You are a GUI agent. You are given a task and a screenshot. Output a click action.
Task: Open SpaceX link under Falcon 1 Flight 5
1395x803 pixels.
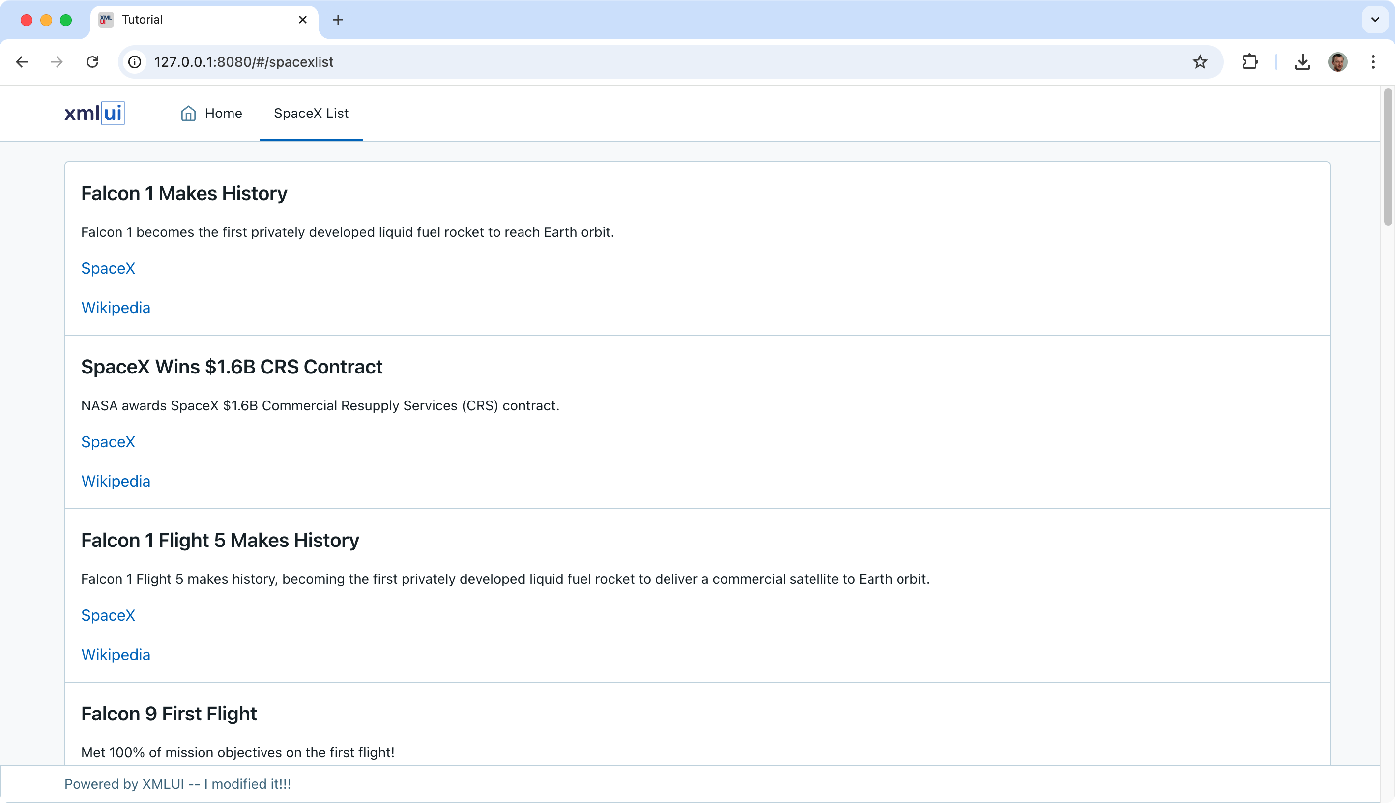coord(108,615)
